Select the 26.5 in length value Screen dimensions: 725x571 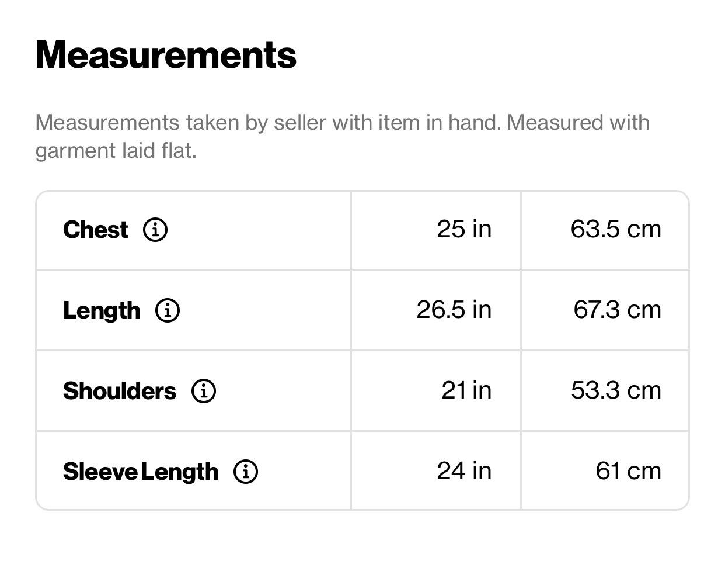[x=454, y=310]
